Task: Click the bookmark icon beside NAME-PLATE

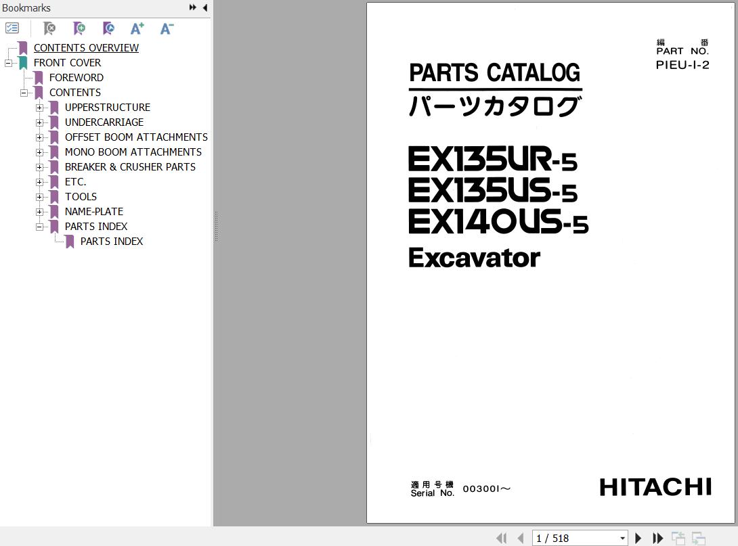Action: click(x=54, y=212)
